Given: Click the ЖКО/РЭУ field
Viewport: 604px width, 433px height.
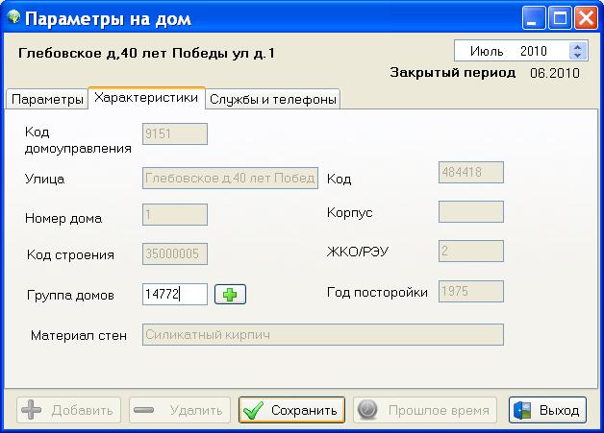Looking at the screenshot, I should [471, 252].
